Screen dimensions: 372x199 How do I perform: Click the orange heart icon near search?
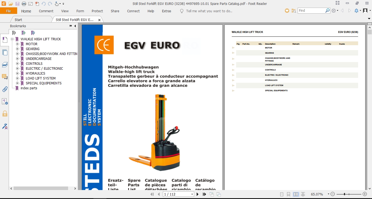pyautogui.click(x=287, y=11)
